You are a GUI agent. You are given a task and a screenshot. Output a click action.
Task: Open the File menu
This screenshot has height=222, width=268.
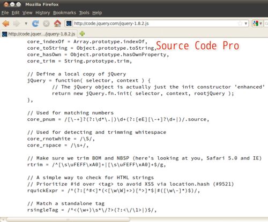5,13
